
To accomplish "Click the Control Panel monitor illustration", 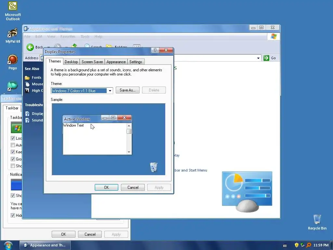I will coord(247,192).
